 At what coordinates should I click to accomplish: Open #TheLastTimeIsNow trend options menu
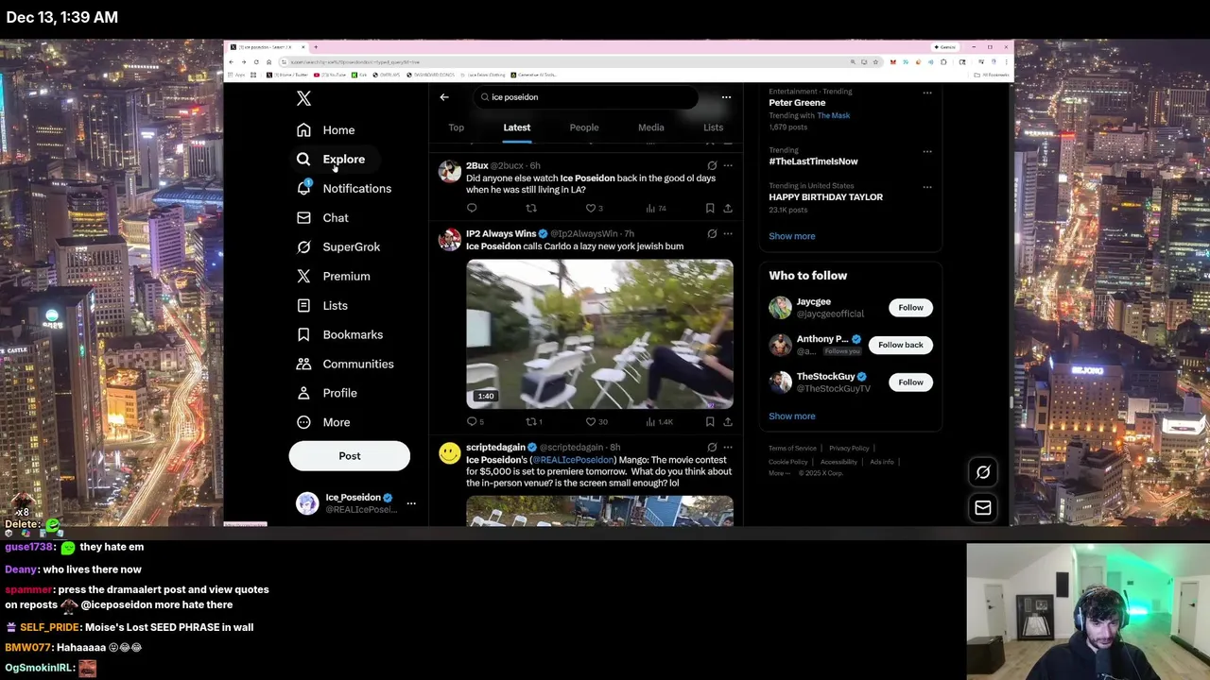click(x=926, y=151)
